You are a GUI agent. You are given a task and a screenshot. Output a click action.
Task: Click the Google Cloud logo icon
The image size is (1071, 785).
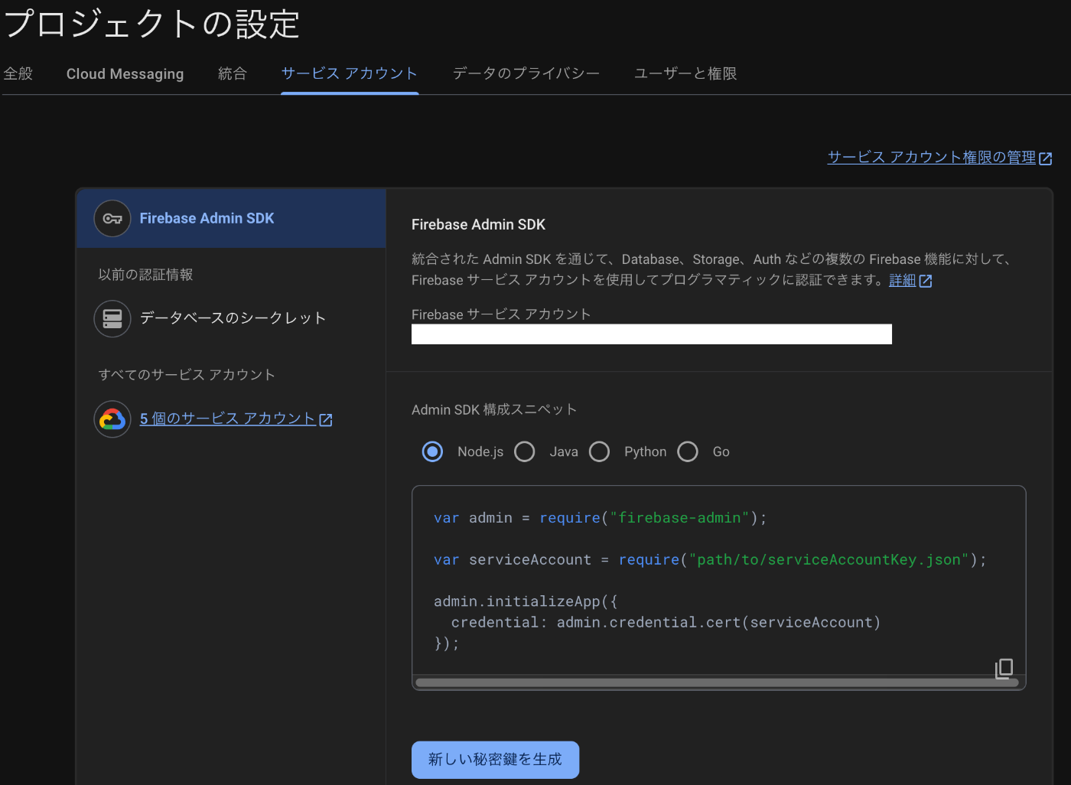pos(112,419)
